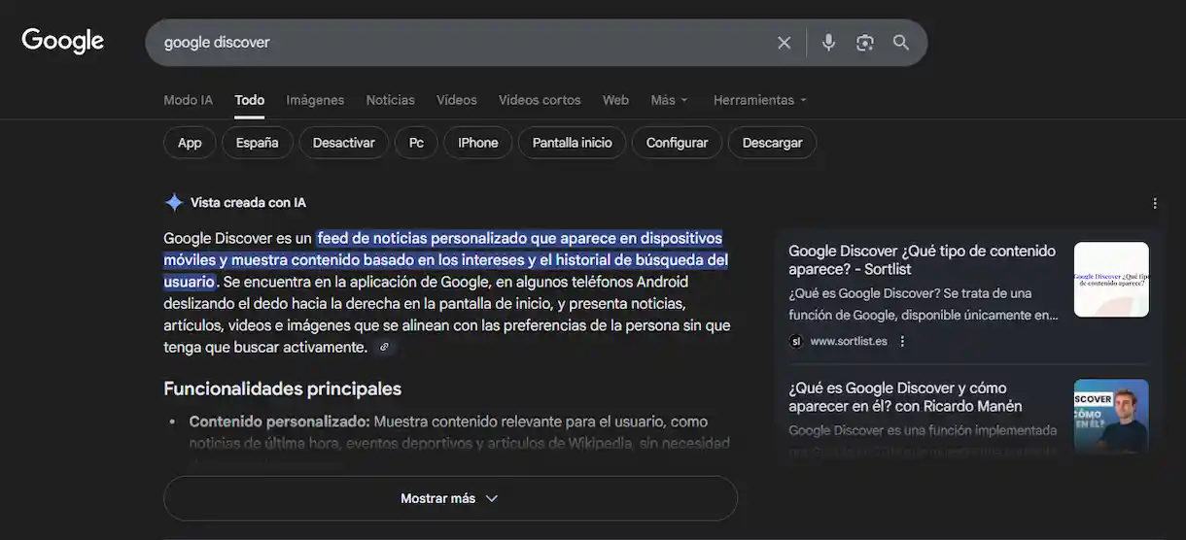Viewport: 1186px width, 540px height.
Task: Click the source link icon after 'activamente'
Action: 385,347
